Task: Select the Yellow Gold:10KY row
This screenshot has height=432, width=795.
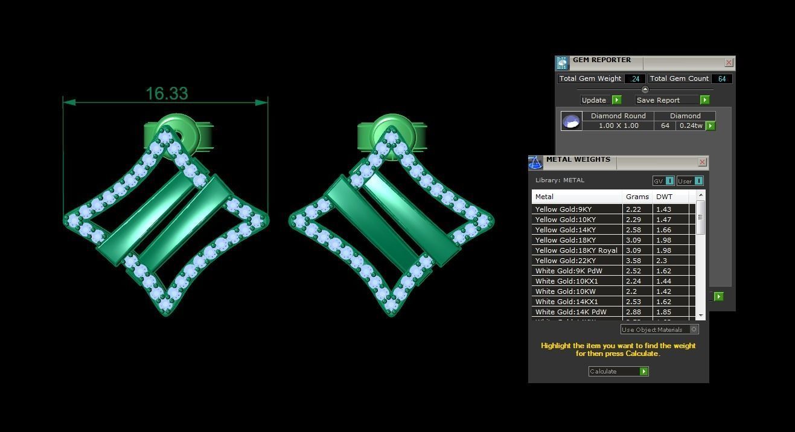Action: tap(613, 220)
